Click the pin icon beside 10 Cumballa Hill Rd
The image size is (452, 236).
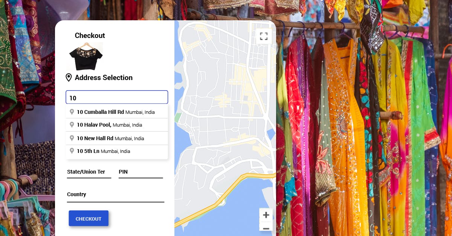[x=72, y=112]
